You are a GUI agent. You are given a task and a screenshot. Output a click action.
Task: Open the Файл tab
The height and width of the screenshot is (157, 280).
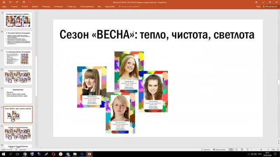(4, 7)
